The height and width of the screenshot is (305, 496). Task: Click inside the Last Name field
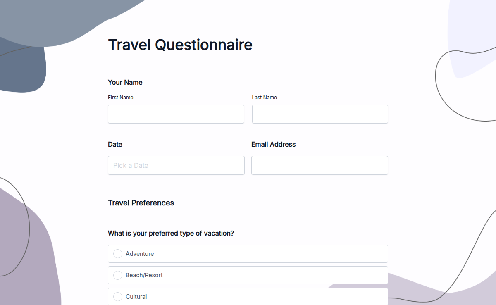pyautogui.click(x=320, y=114)
